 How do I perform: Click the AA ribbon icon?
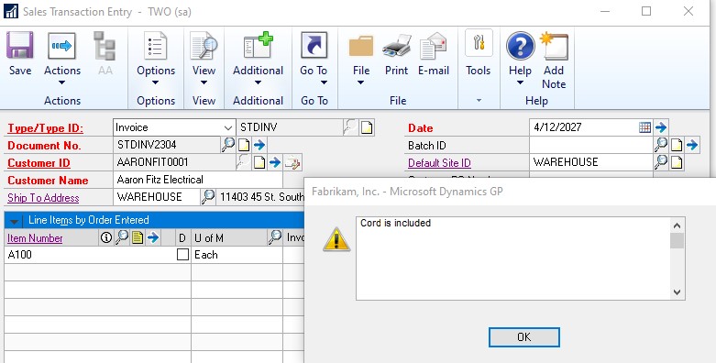tap(105, 53)
